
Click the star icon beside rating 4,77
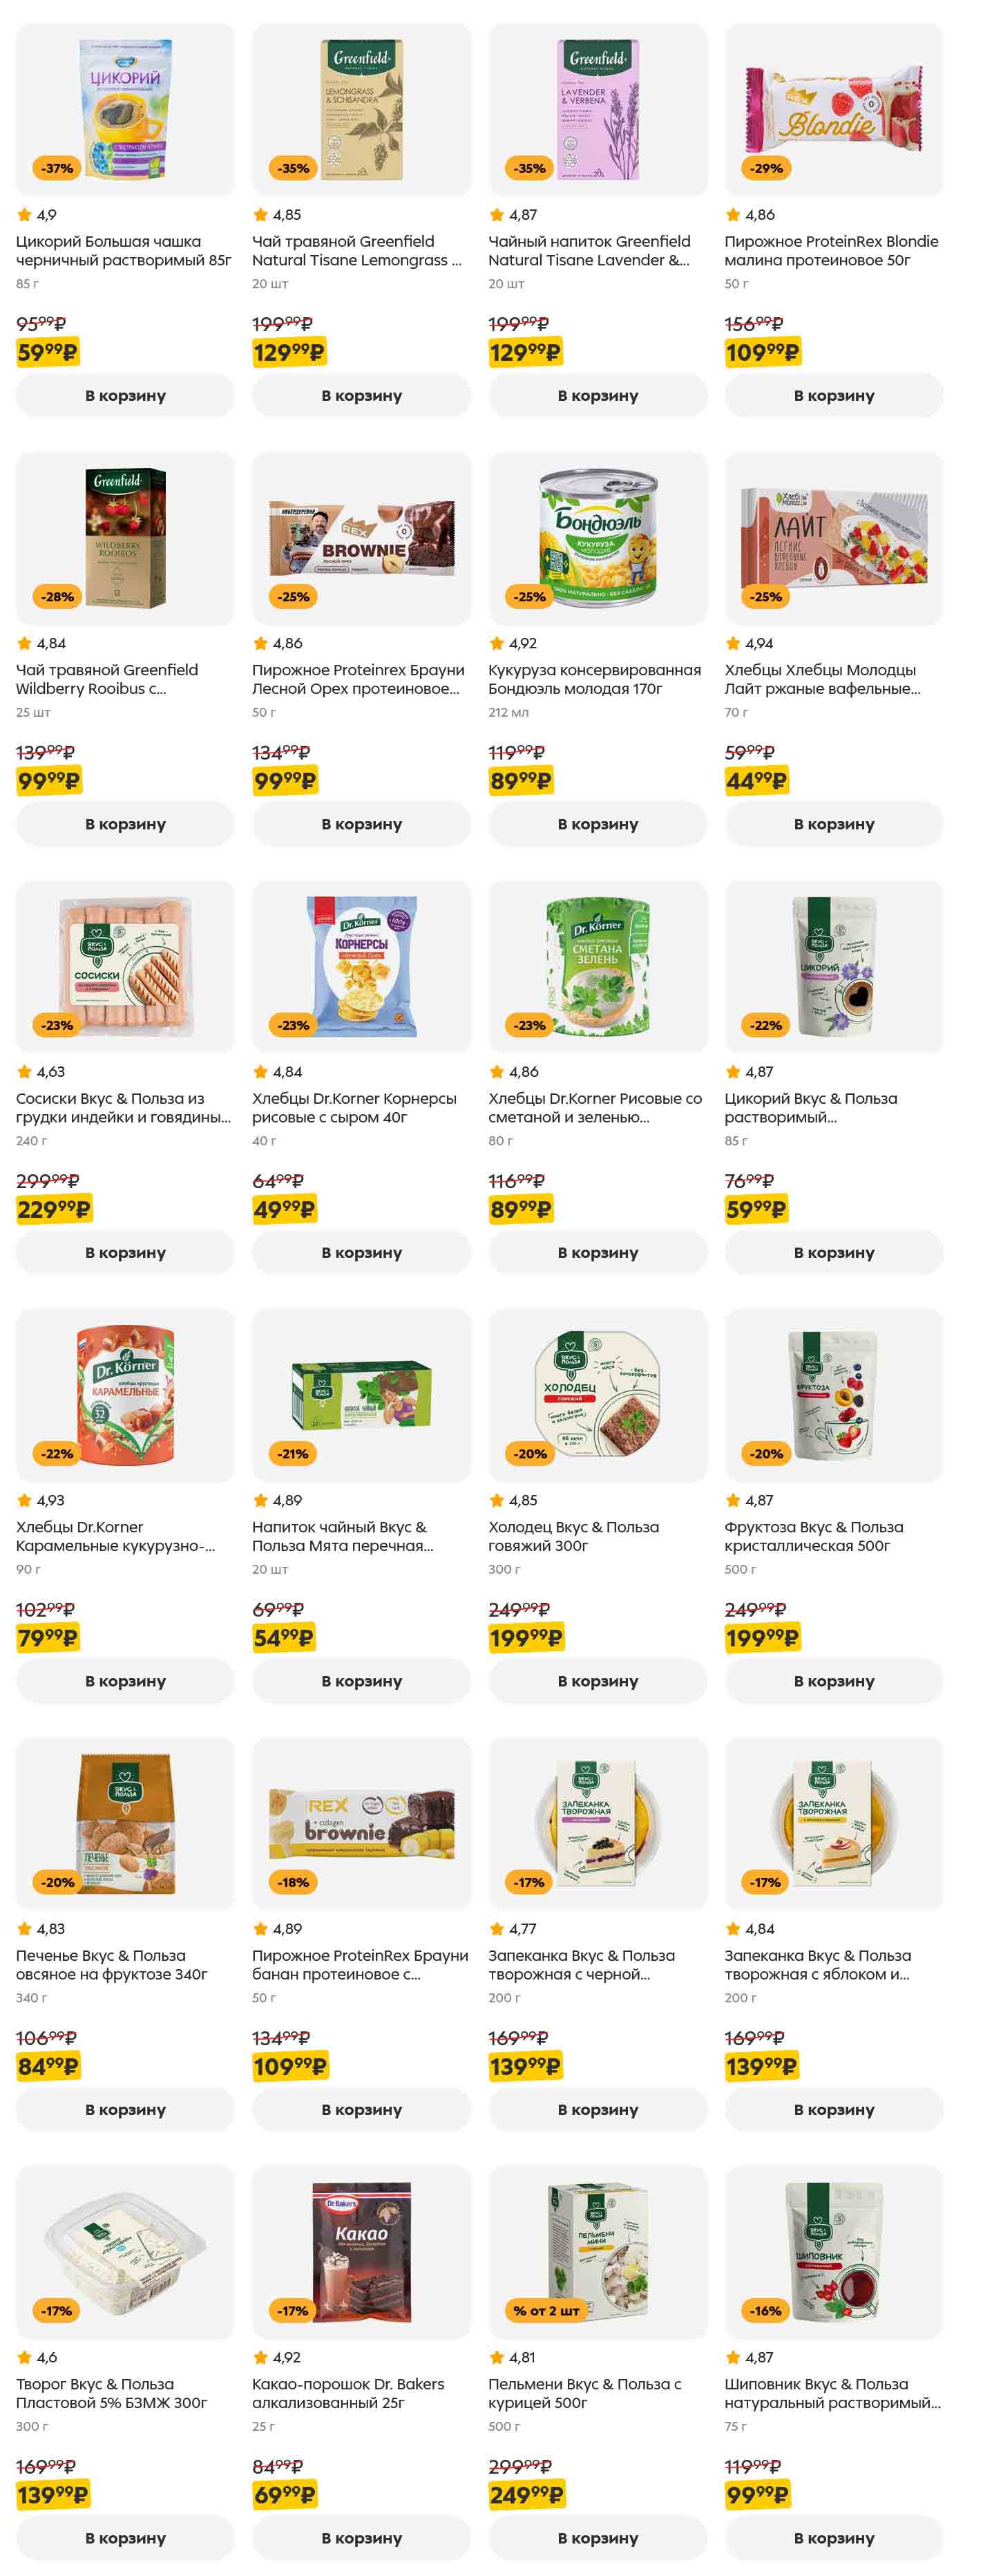pos(497,1928)
